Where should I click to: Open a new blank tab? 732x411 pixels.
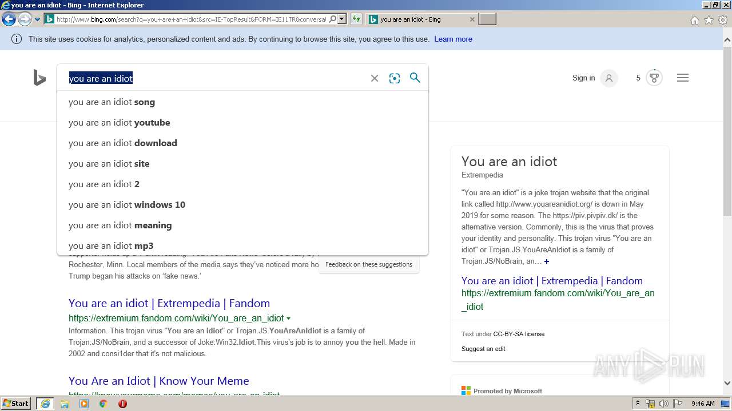[x=487, y=19]
